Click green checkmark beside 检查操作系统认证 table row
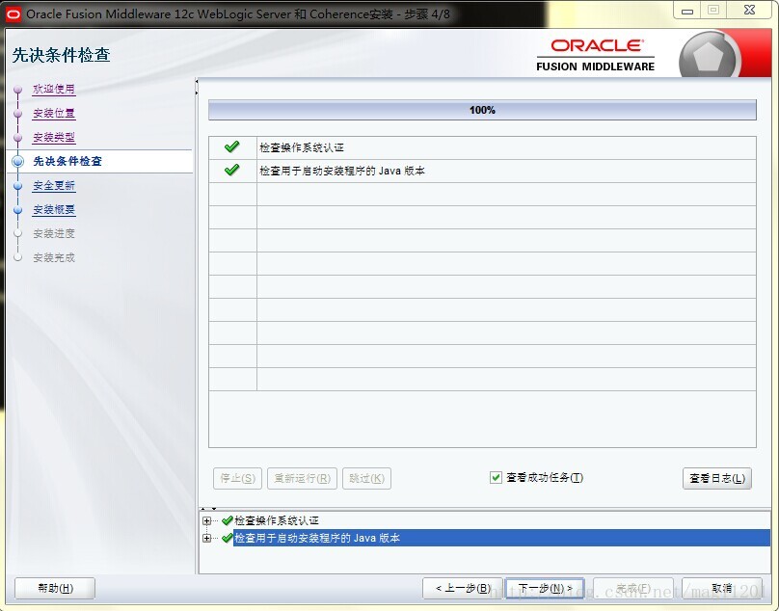The image size is (779, 611). point(232,146)
